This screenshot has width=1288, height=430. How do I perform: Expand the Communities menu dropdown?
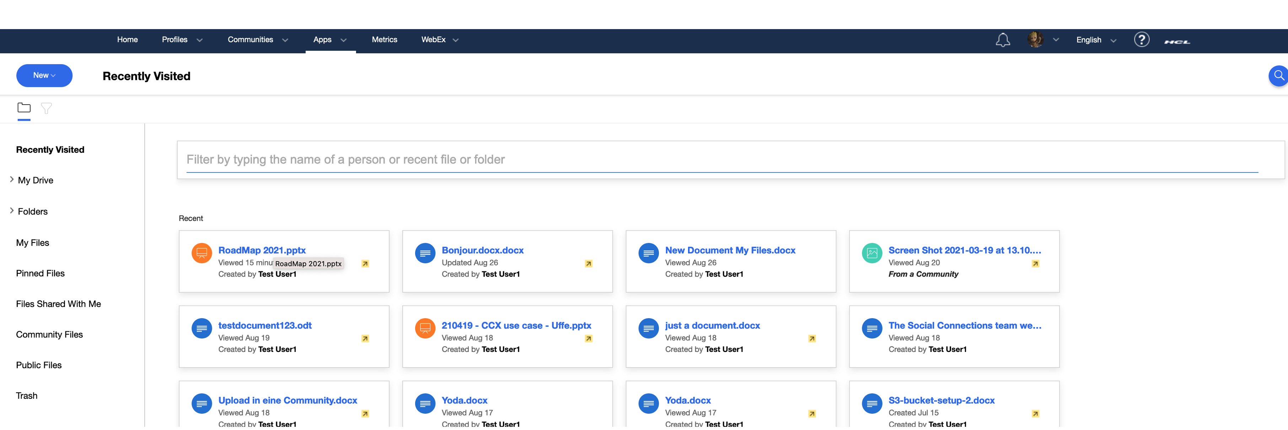point(285,40)
